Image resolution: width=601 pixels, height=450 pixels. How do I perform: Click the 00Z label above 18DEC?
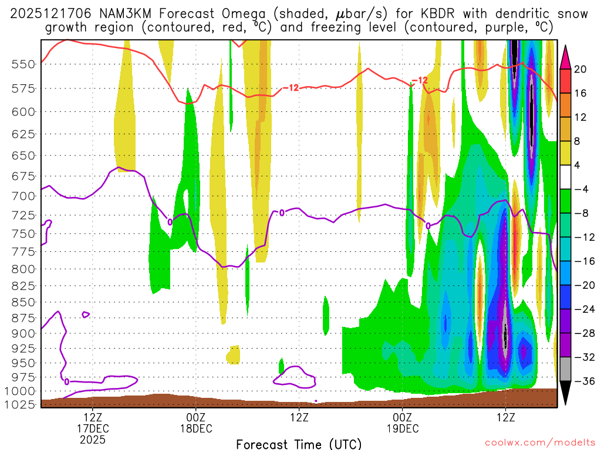[196, 417]
